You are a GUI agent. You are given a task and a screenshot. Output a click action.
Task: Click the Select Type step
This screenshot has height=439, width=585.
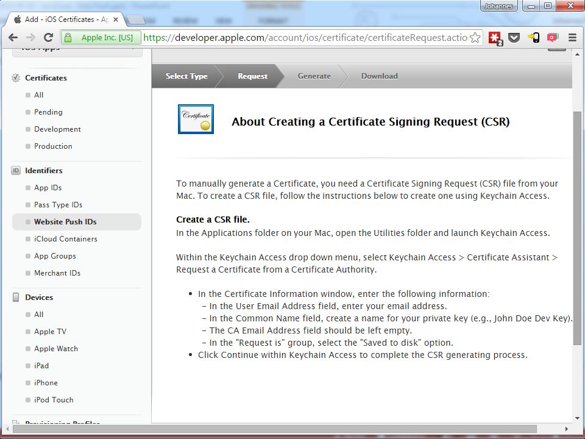click(x=186, y=76)
